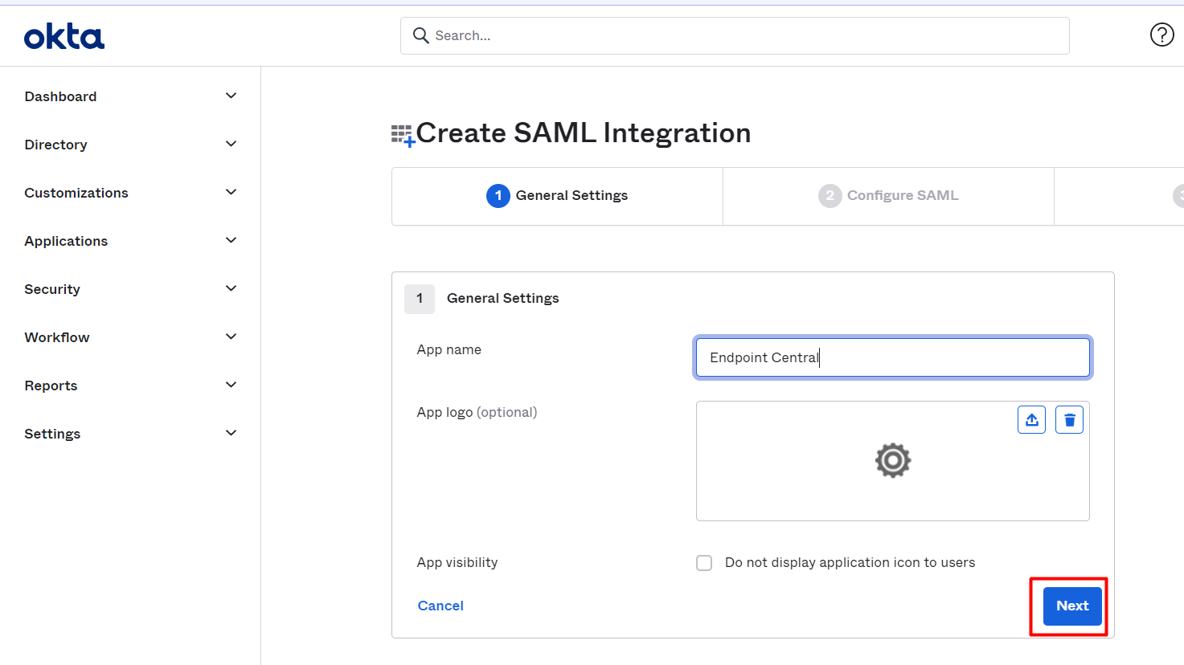Click the Next button

pyautogui.click(x=1071, y=606)
